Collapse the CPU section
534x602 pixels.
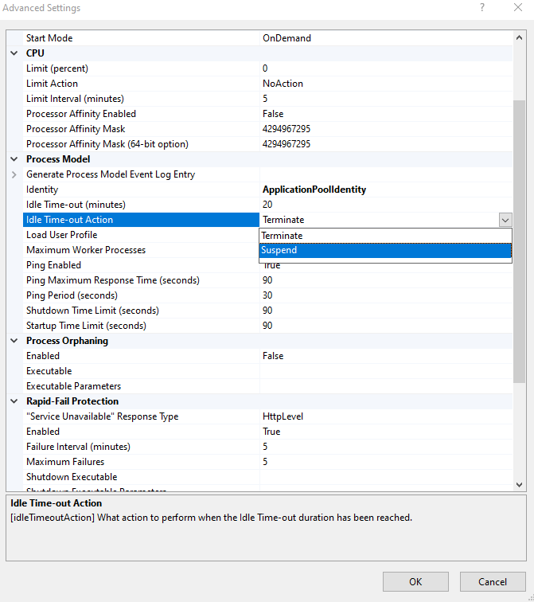(14, 53)
